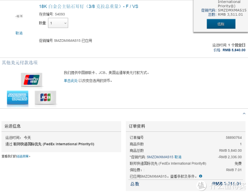Click the 订单资料 panel header

click(186, 126)
